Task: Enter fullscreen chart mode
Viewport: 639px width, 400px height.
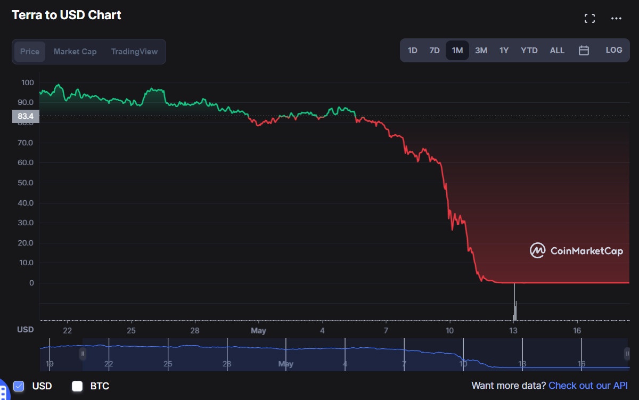Action: 589,19
